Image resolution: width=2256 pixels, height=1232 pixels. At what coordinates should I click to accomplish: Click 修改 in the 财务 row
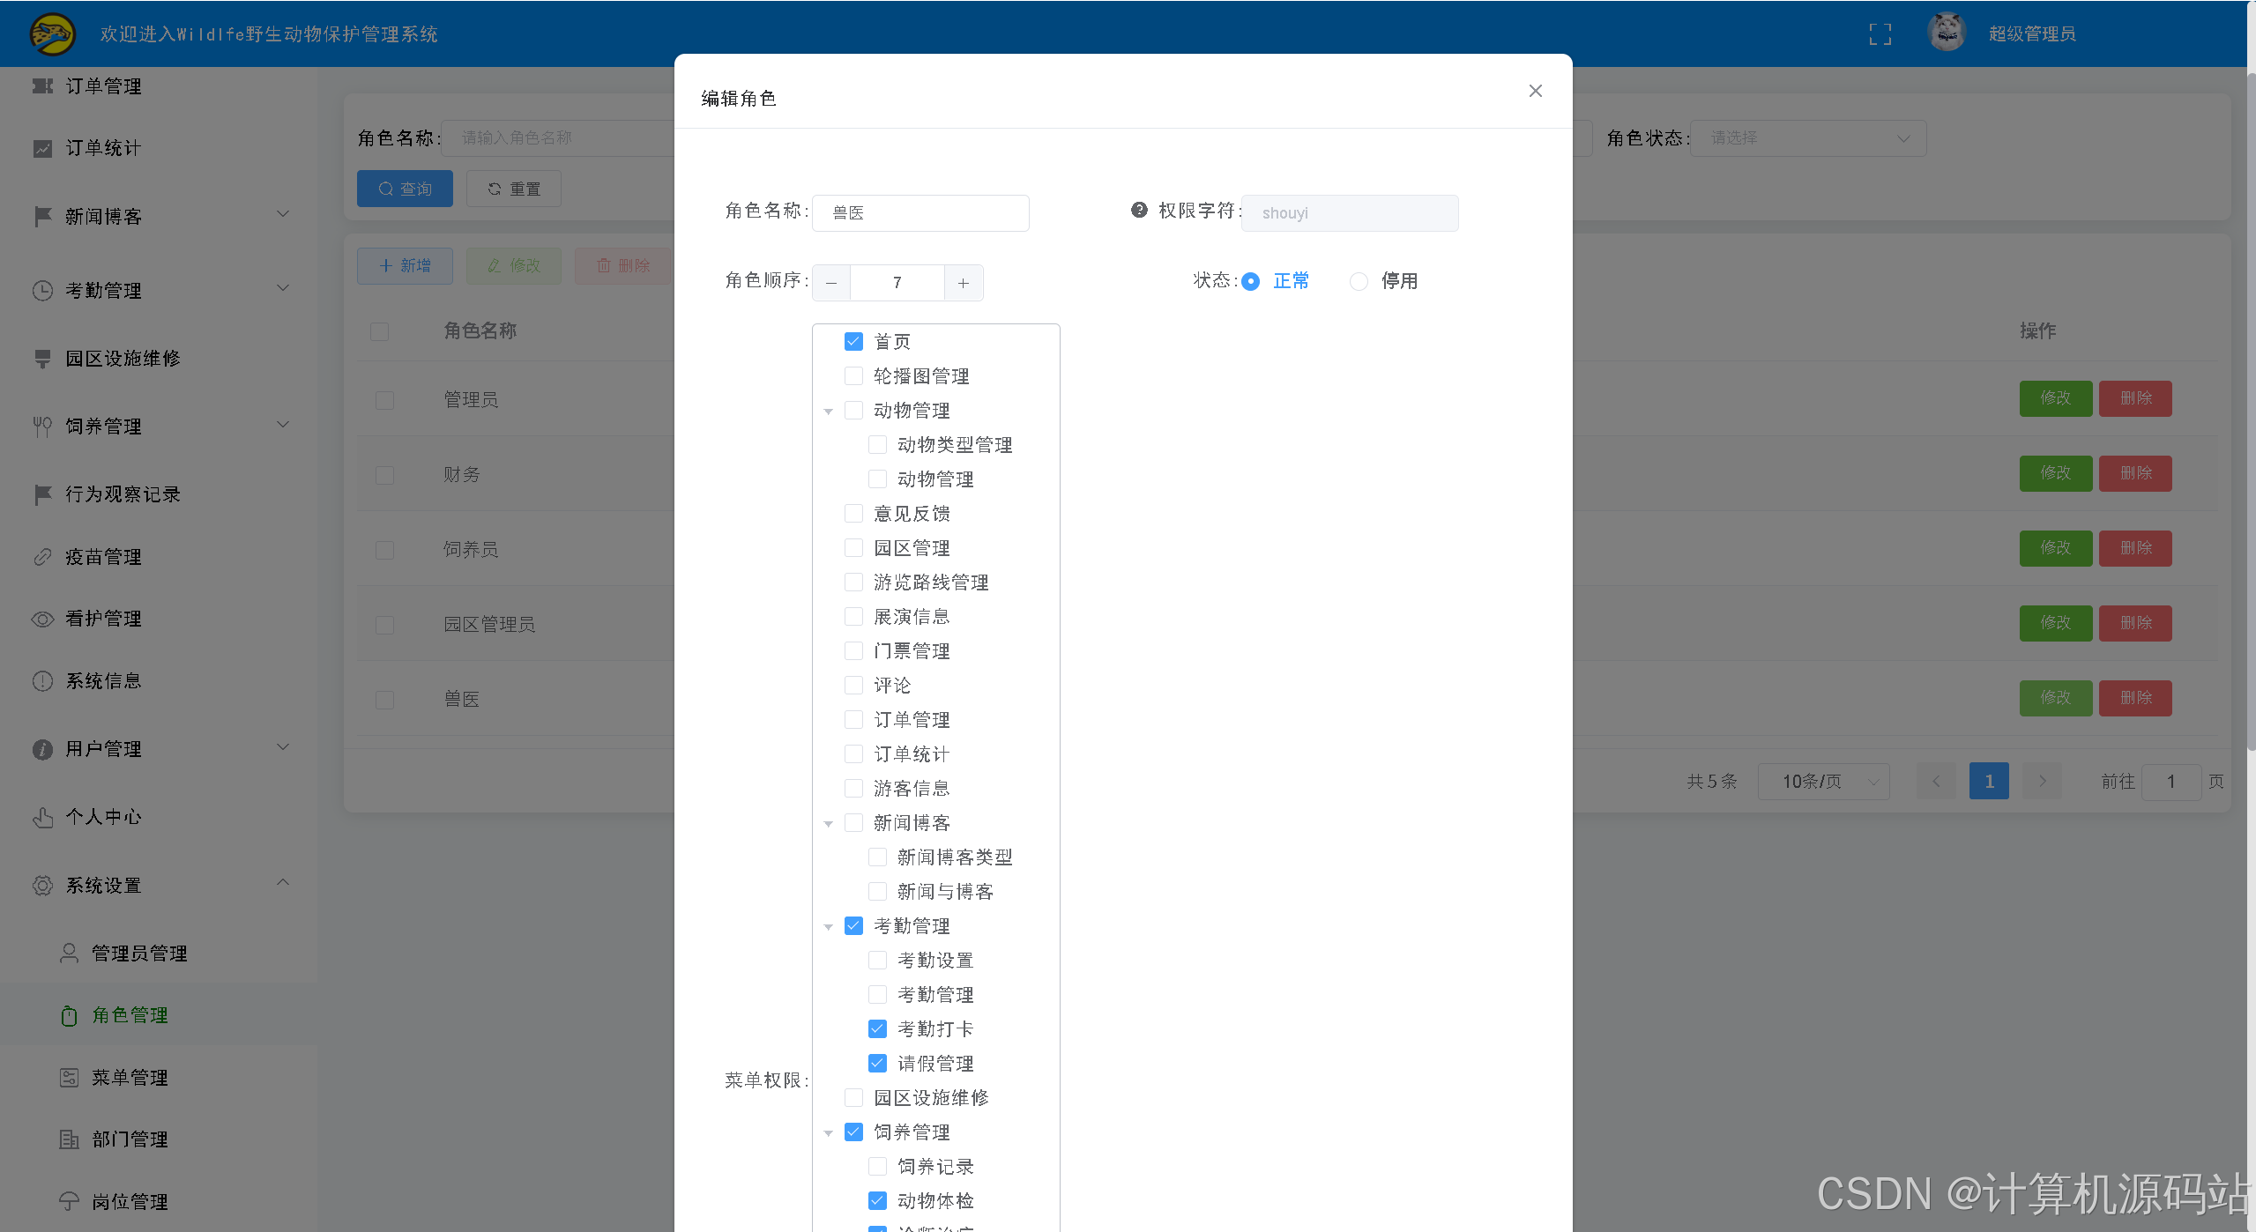[2055, 473]
